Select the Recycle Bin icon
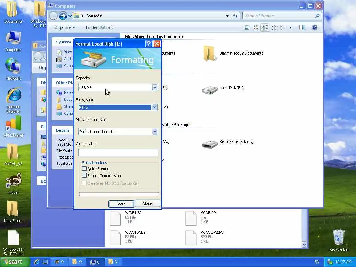 (339, 240)
